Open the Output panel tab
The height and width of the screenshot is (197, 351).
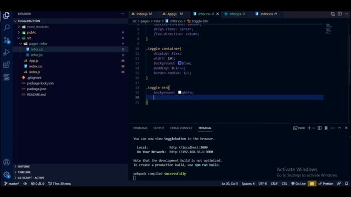click(x=158, y=128)
